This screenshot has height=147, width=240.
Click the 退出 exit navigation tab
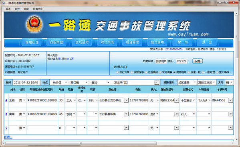pos(207,42)
